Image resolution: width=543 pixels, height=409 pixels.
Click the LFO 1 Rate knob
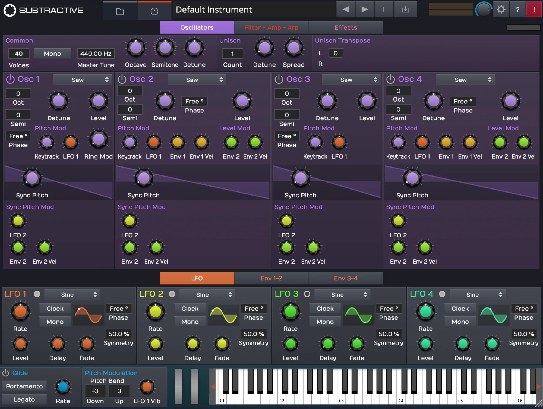[x=20, y=312]
